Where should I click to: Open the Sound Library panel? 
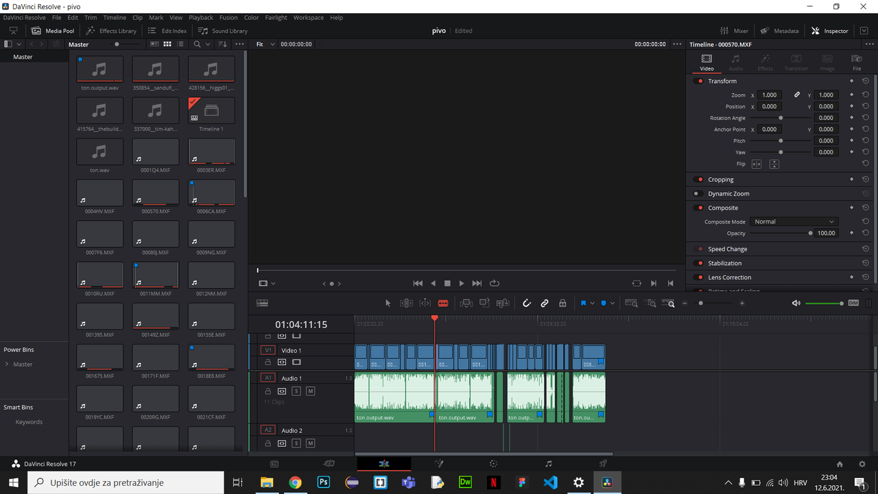(x=223, y=31)
